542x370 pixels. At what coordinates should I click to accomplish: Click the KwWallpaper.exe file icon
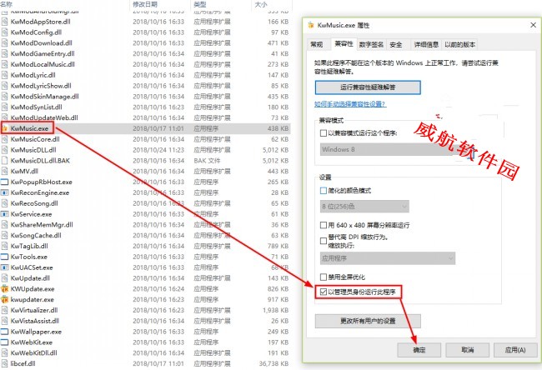click(4, 332)
